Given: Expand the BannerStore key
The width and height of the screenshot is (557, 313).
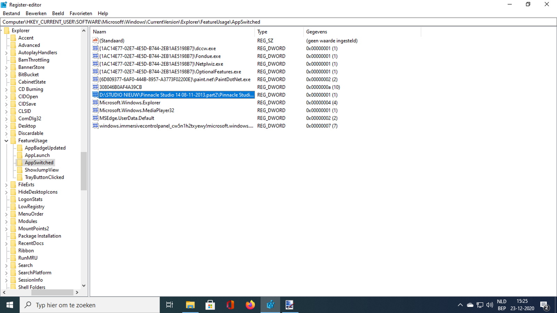Looking at the screenshot, I should tap(6, 67).
